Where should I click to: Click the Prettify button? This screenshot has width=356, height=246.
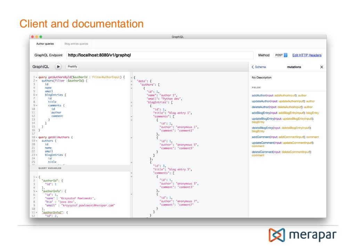72,67
